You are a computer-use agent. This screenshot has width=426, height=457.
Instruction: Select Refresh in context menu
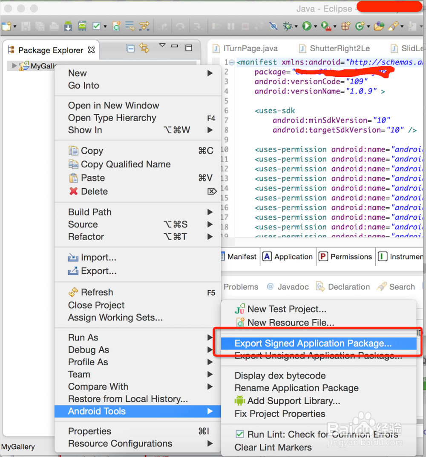click(138, 292)
